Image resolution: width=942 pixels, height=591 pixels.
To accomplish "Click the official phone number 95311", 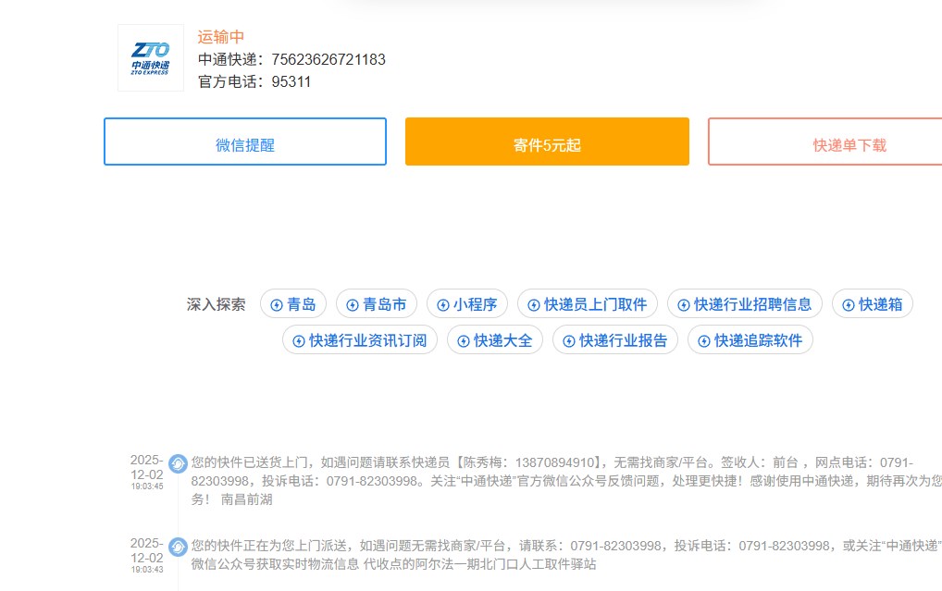I will pos(291,81).
